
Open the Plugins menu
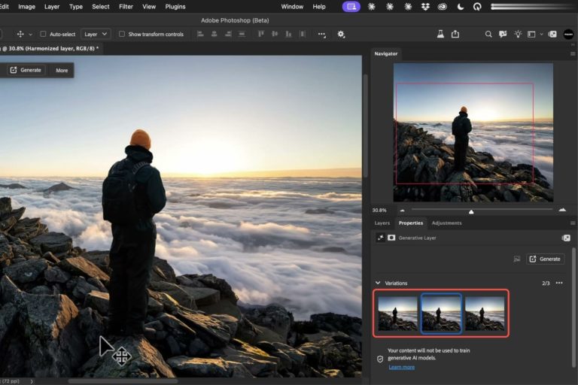(x=175, y=7)
